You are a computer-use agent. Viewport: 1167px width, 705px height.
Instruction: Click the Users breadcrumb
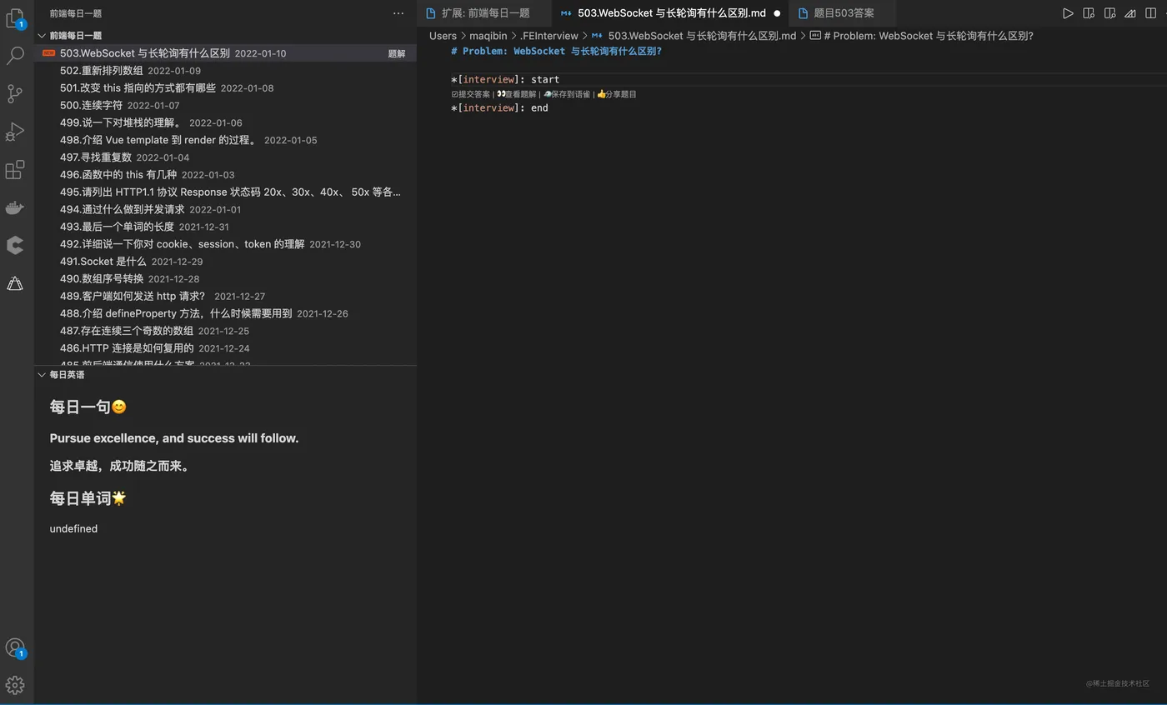pyautogui.click(x=443, y=36)
